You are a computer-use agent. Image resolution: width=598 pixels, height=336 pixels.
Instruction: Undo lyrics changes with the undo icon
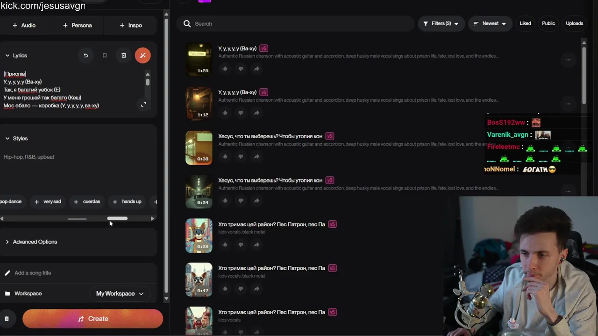tap(85, 56)
